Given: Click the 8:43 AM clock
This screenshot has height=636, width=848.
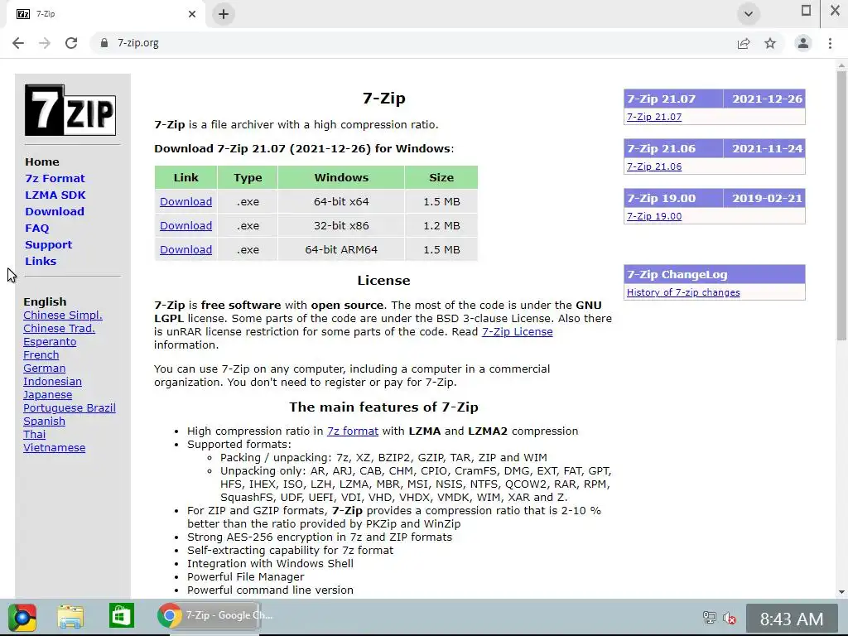Looking at the screenshot, I should click(x=791, y=618).
